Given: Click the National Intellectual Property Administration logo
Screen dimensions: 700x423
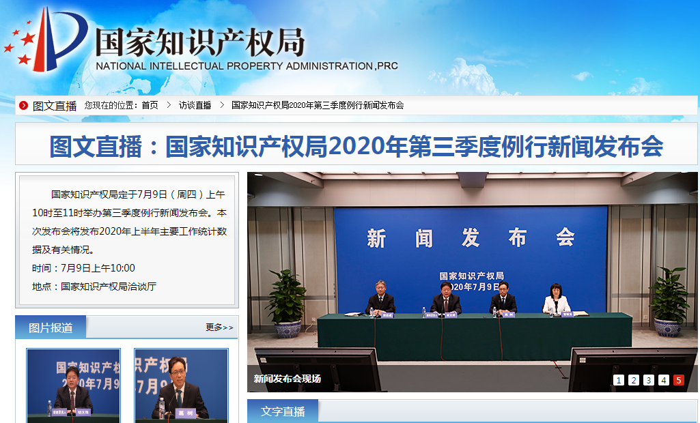Looking at the screenshot, I should click(46, 40).
